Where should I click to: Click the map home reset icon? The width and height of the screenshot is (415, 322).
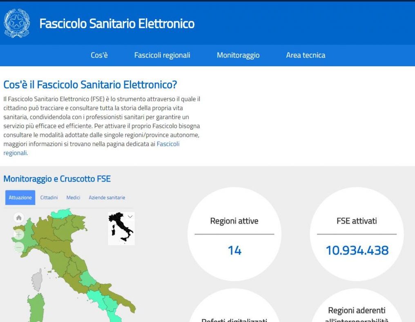click(x=18, y=218)
